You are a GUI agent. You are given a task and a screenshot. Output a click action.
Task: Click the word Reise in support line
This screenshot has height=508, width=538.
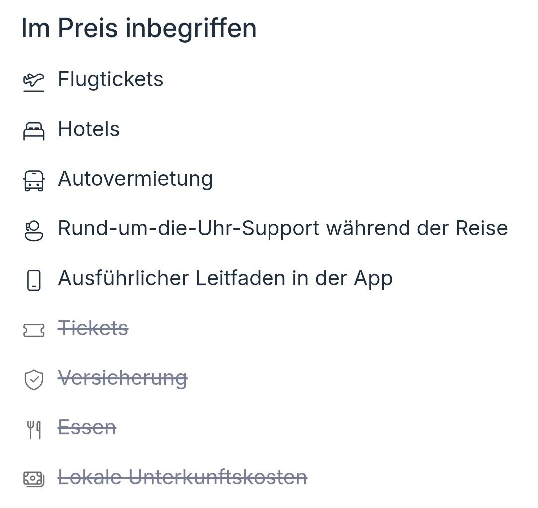pyautogui.click(x=481, y=228)
